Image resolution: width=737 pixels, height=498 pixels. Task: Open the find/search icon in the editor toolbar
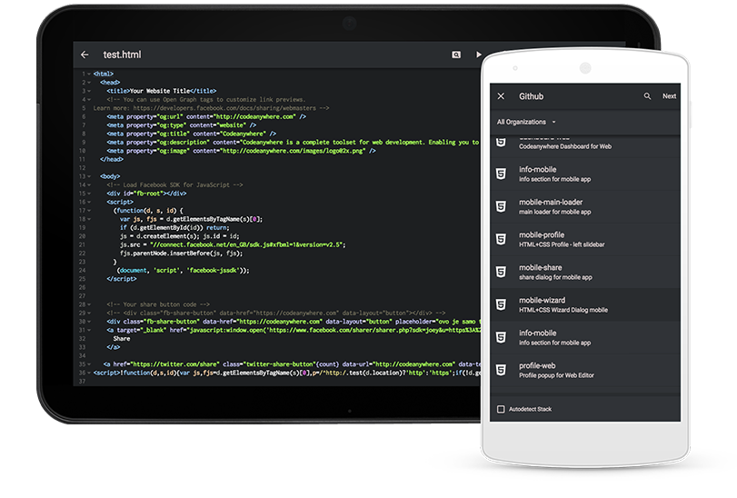click(456, 55)
